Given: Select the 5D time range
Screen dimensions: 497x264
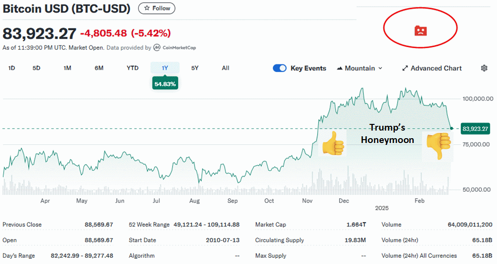Looking at the screenshot, I should click(x=36, y=68).
